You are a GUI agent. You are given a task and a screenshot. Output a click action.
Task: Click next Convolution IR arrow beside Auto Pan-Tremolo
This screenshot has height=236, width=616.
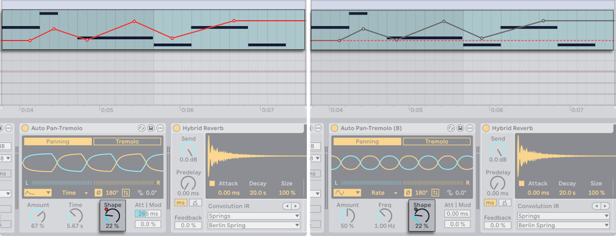click(295, 206)
